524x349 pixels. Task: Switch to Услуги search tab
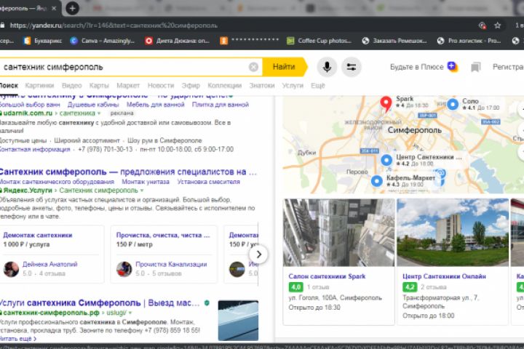[x=293, y=86]
